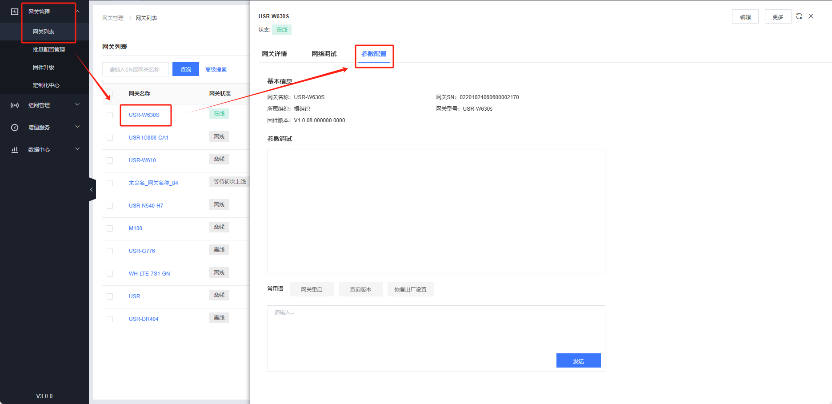Tick the checkbox for USR-W630S
Image resolution: width=832 pixels, height=404 pixels.
(110, 115)
